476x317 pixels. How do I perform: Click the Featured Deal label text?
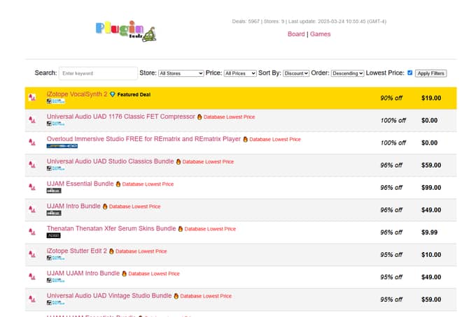click(134, 94)
